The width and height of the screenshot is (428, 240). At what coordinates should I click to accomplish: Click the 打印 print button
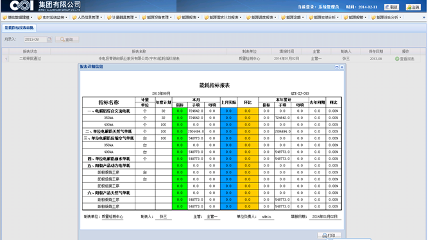pos(329,235)
